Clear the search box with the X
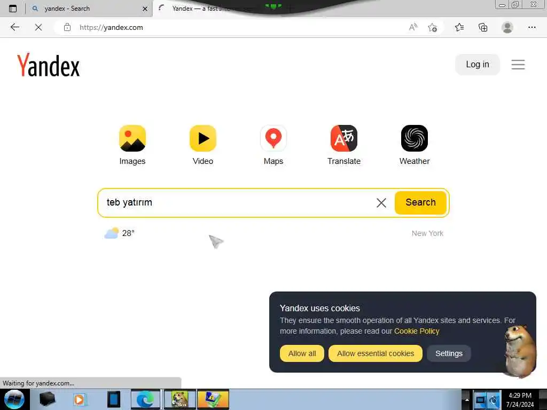This screenshot has width=547, height=410. click(x=381, y=202)
